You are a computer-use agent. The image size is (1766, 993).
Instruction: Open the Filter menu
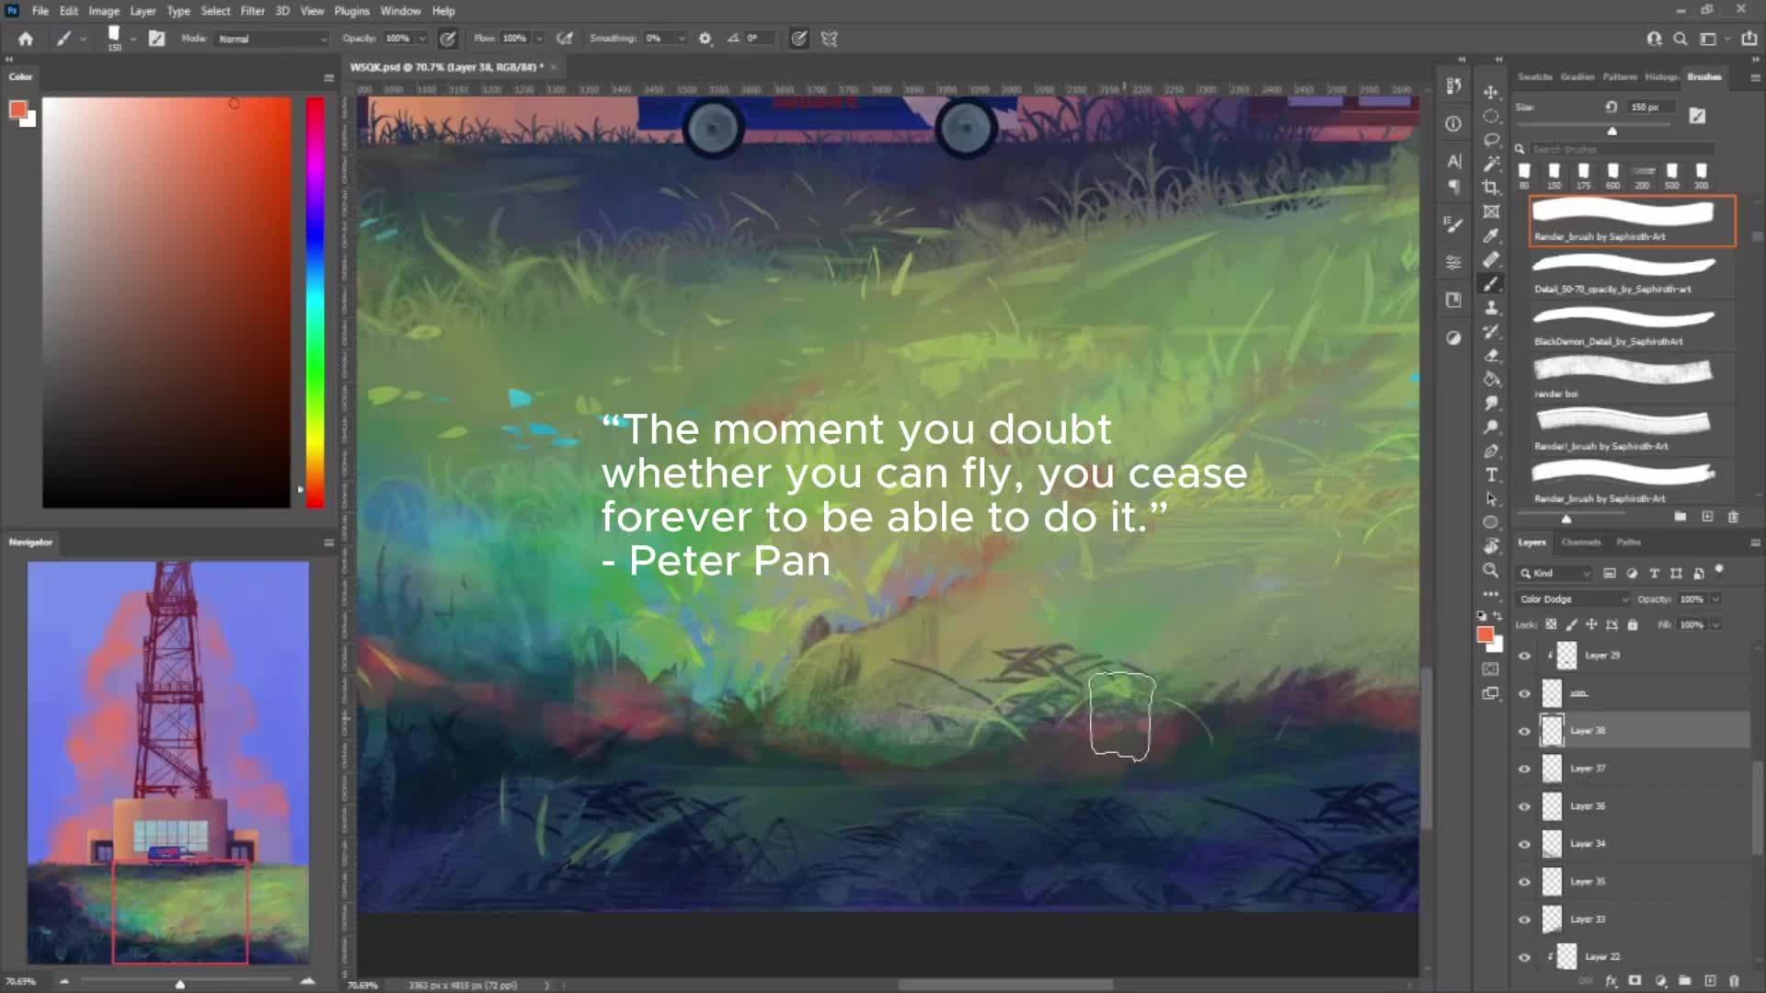252,11
